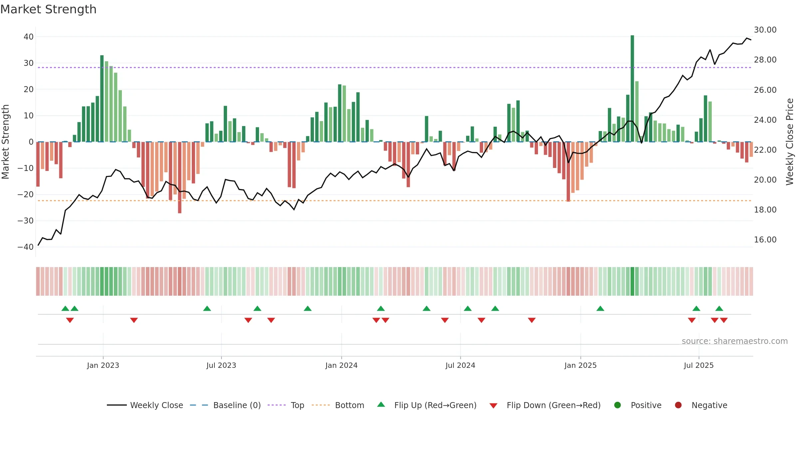
Task: Click the Jul 2025 x-axis label
Action: point(698,365)
